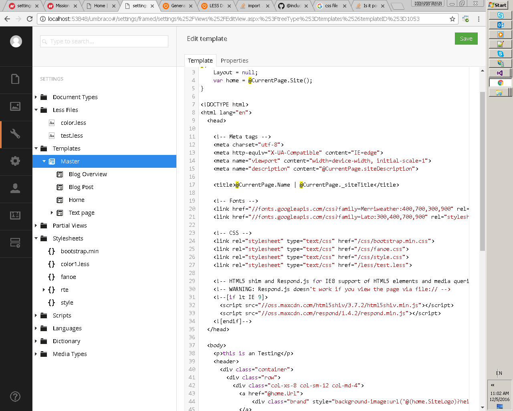Collapse the Stylesheets folder
Image resolution: width=513 pixels, height=411 pixels.
(x=36, y=238)
